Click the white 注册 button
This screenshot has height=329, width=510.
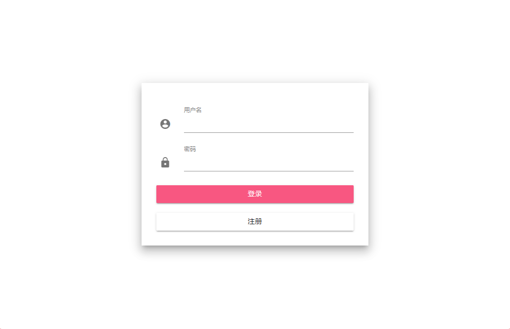point(255,222)
